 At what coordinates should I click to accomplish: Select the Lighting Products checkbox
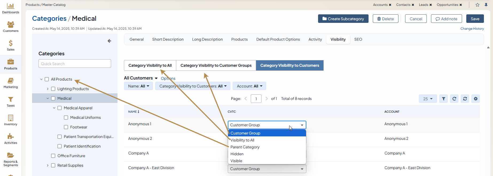point(53,89)
